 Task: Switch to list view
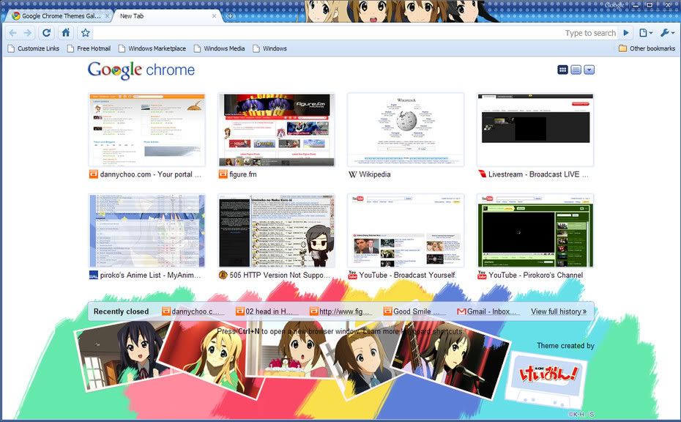(x=576, y=70)
